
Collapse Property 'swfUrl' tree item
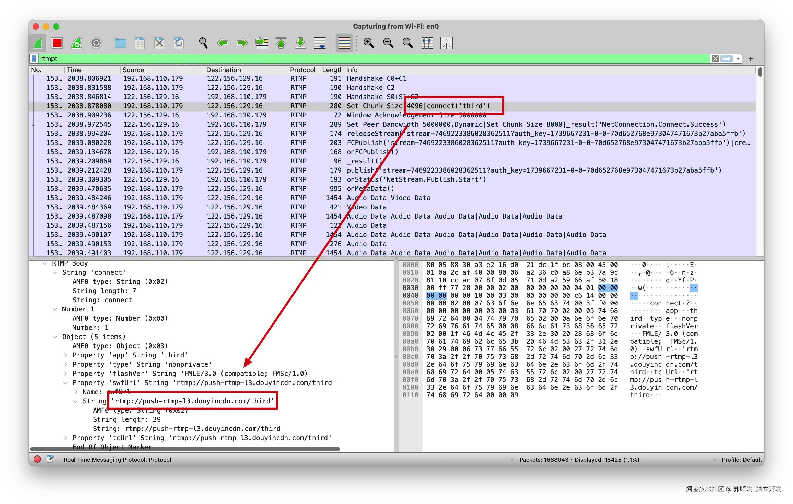[66, 383]
